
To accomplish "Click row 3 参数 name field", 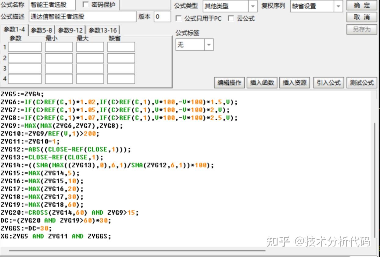I will 25,69.
